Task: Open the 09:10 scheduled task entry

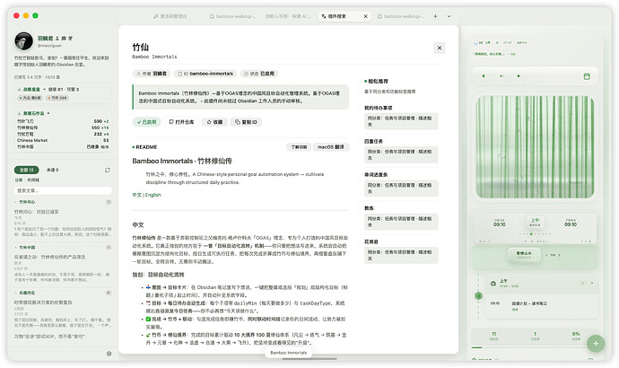Action: click(540, 305)
